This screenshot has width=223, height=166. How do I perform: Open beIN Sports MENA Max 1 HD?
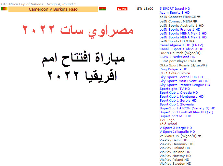(183, 33)
